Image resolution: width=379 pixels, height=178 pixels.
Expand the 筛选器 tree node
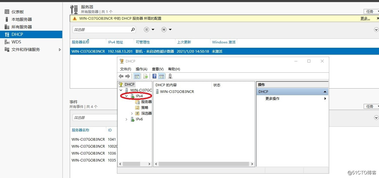coord(132,113)
